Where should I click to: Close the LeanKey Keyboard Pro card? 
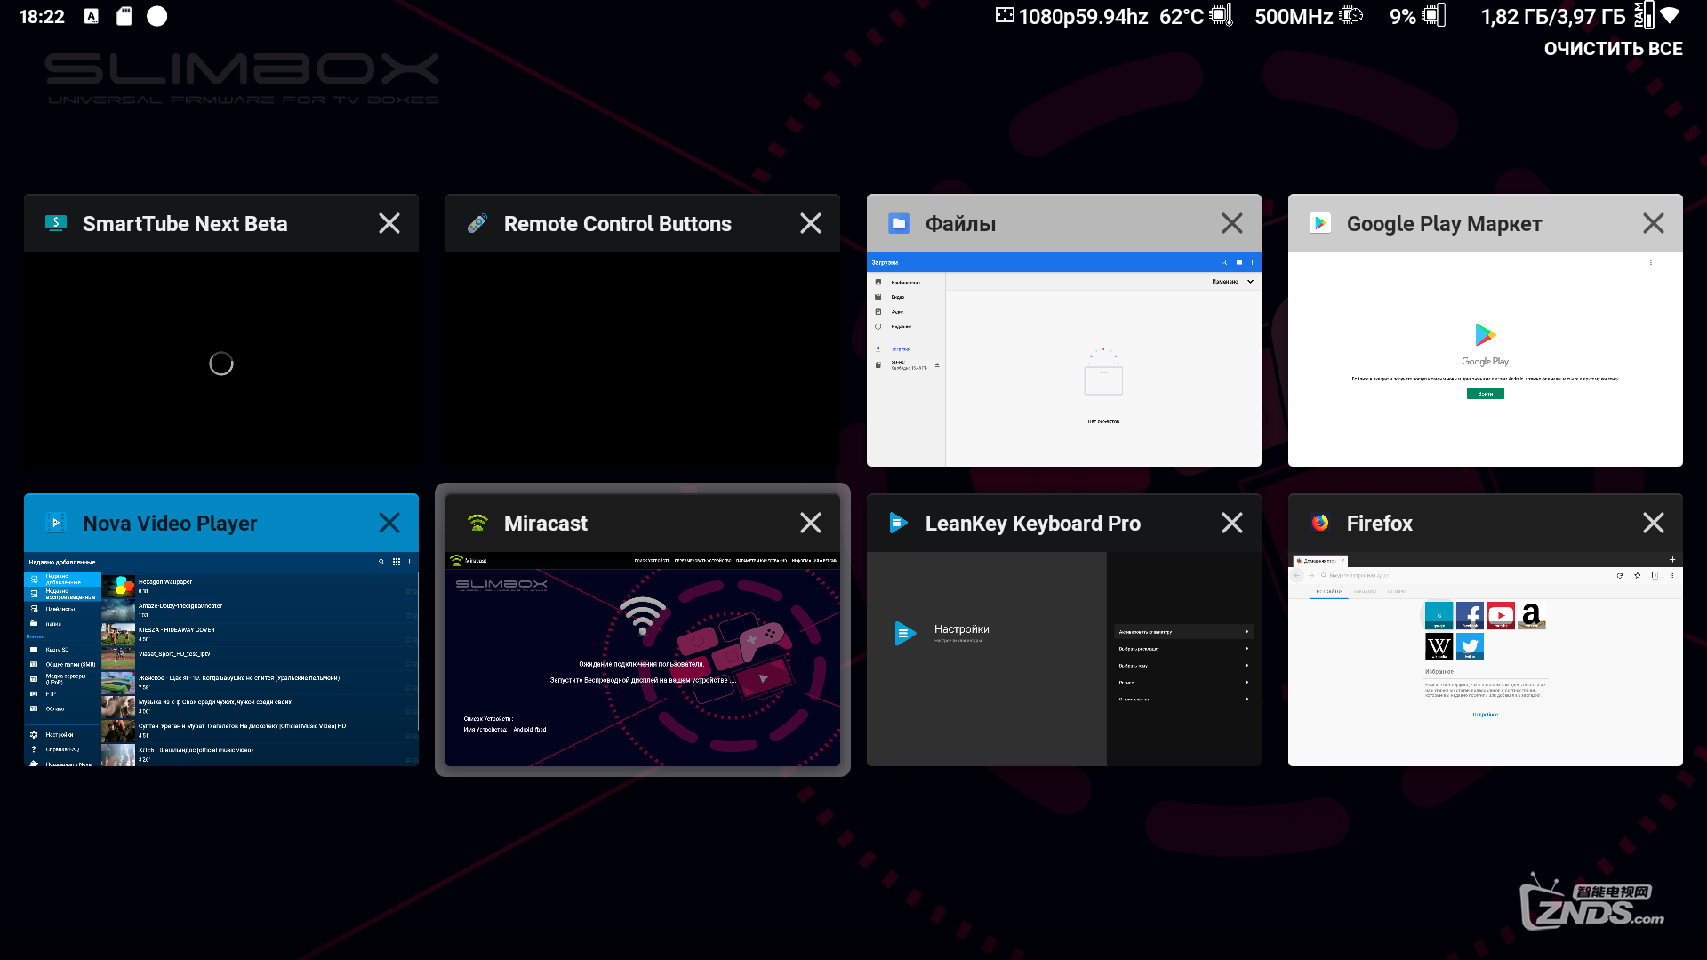[x=1232, y=523]
